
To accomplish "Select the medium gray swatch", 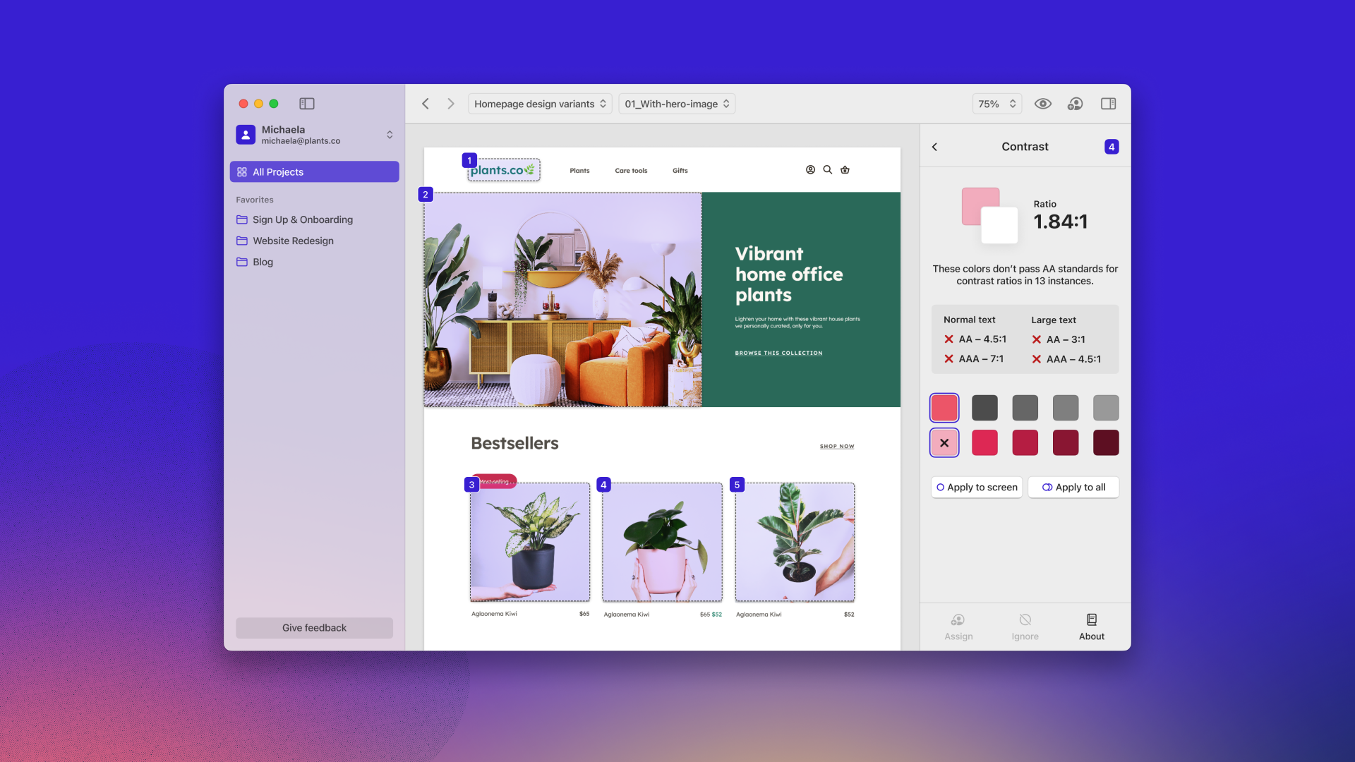I will [1066, 408].
